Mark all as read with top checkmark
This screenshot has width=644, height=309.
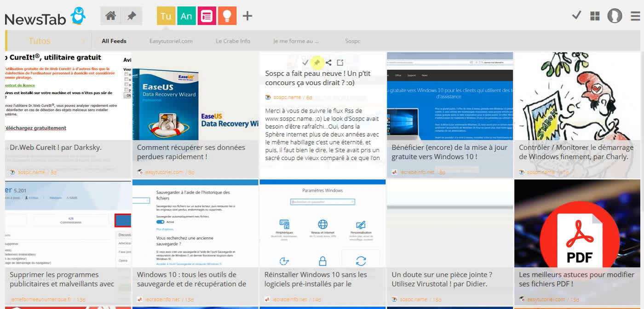point(576,16)
